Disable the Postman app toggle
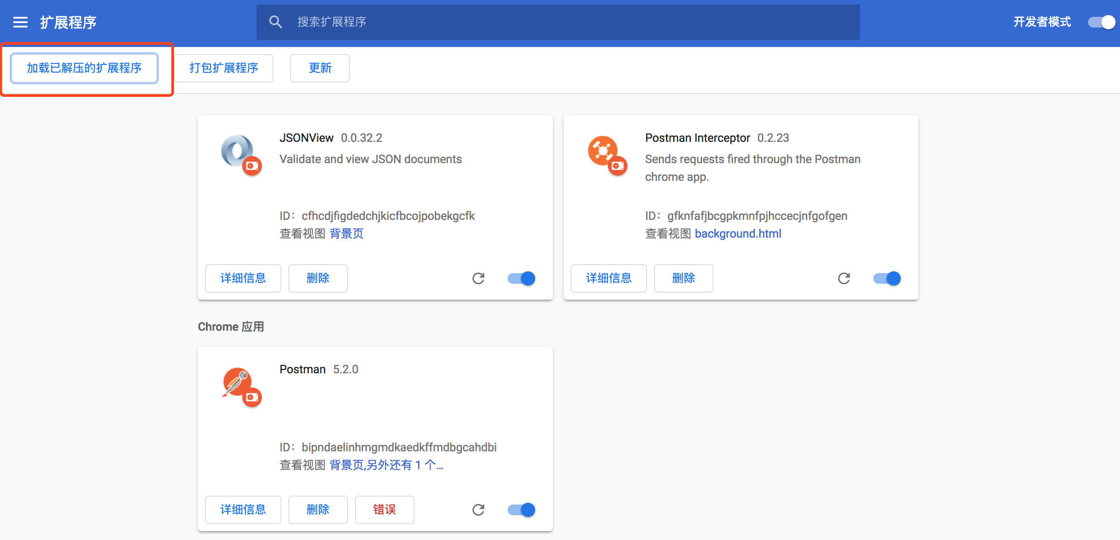1120x540 pixels. [x=521, y=510]
